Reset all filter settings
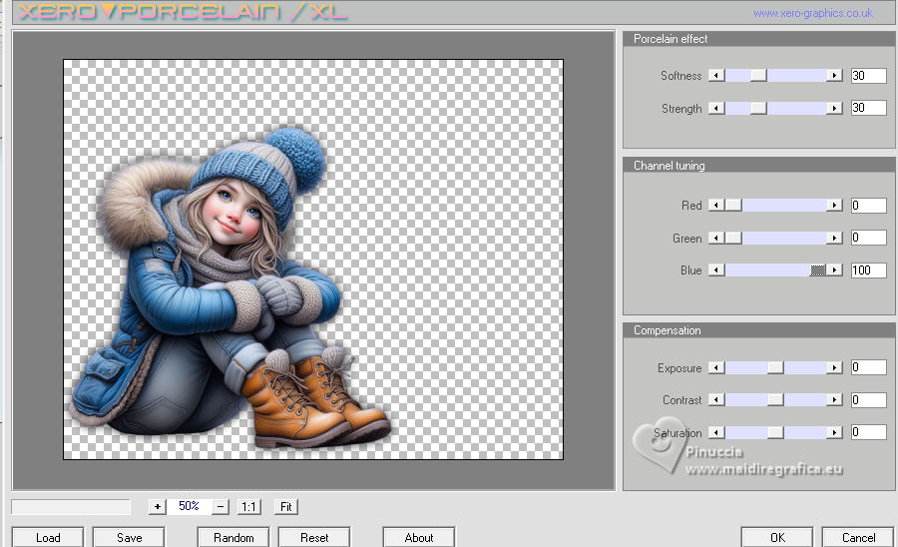 [x=314, y=537]
